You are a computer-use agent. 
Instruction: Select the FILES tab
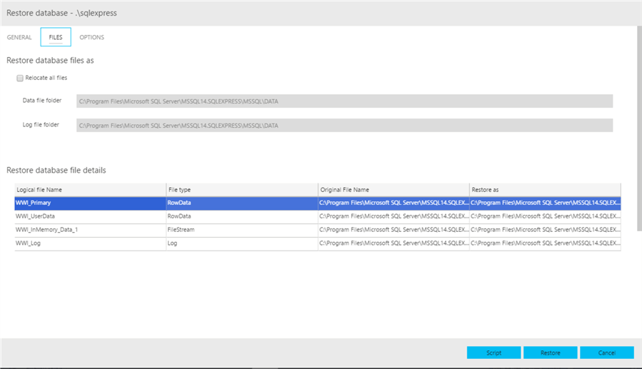click(x=56, y=37)
